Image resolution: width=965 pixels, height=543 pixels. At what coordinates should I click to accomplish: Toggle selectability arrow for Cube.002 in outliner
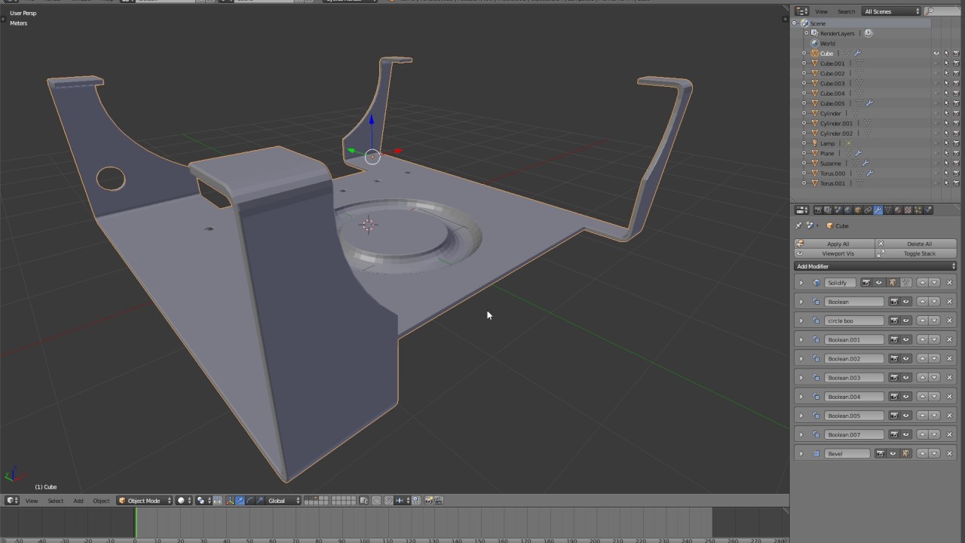click(946, 73)
